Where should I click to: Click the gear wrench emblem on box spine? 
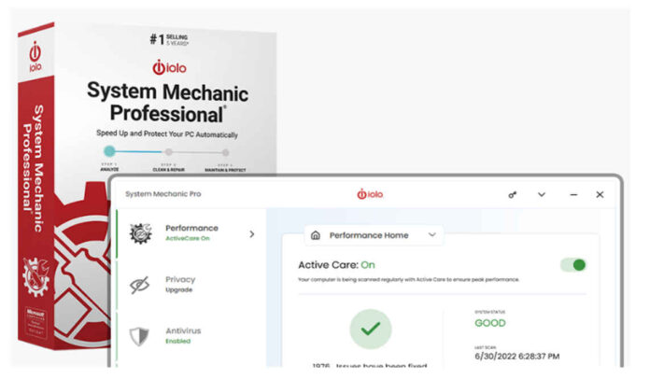(x=36, y=276)
